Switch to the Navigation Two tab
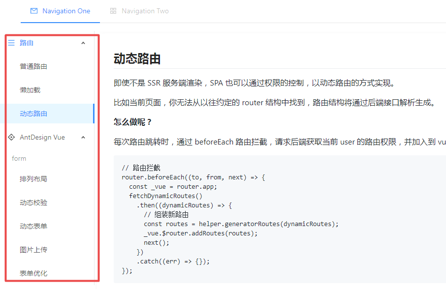Image resolution: width=446 pixels, height=289 pixels. [139, 11]
